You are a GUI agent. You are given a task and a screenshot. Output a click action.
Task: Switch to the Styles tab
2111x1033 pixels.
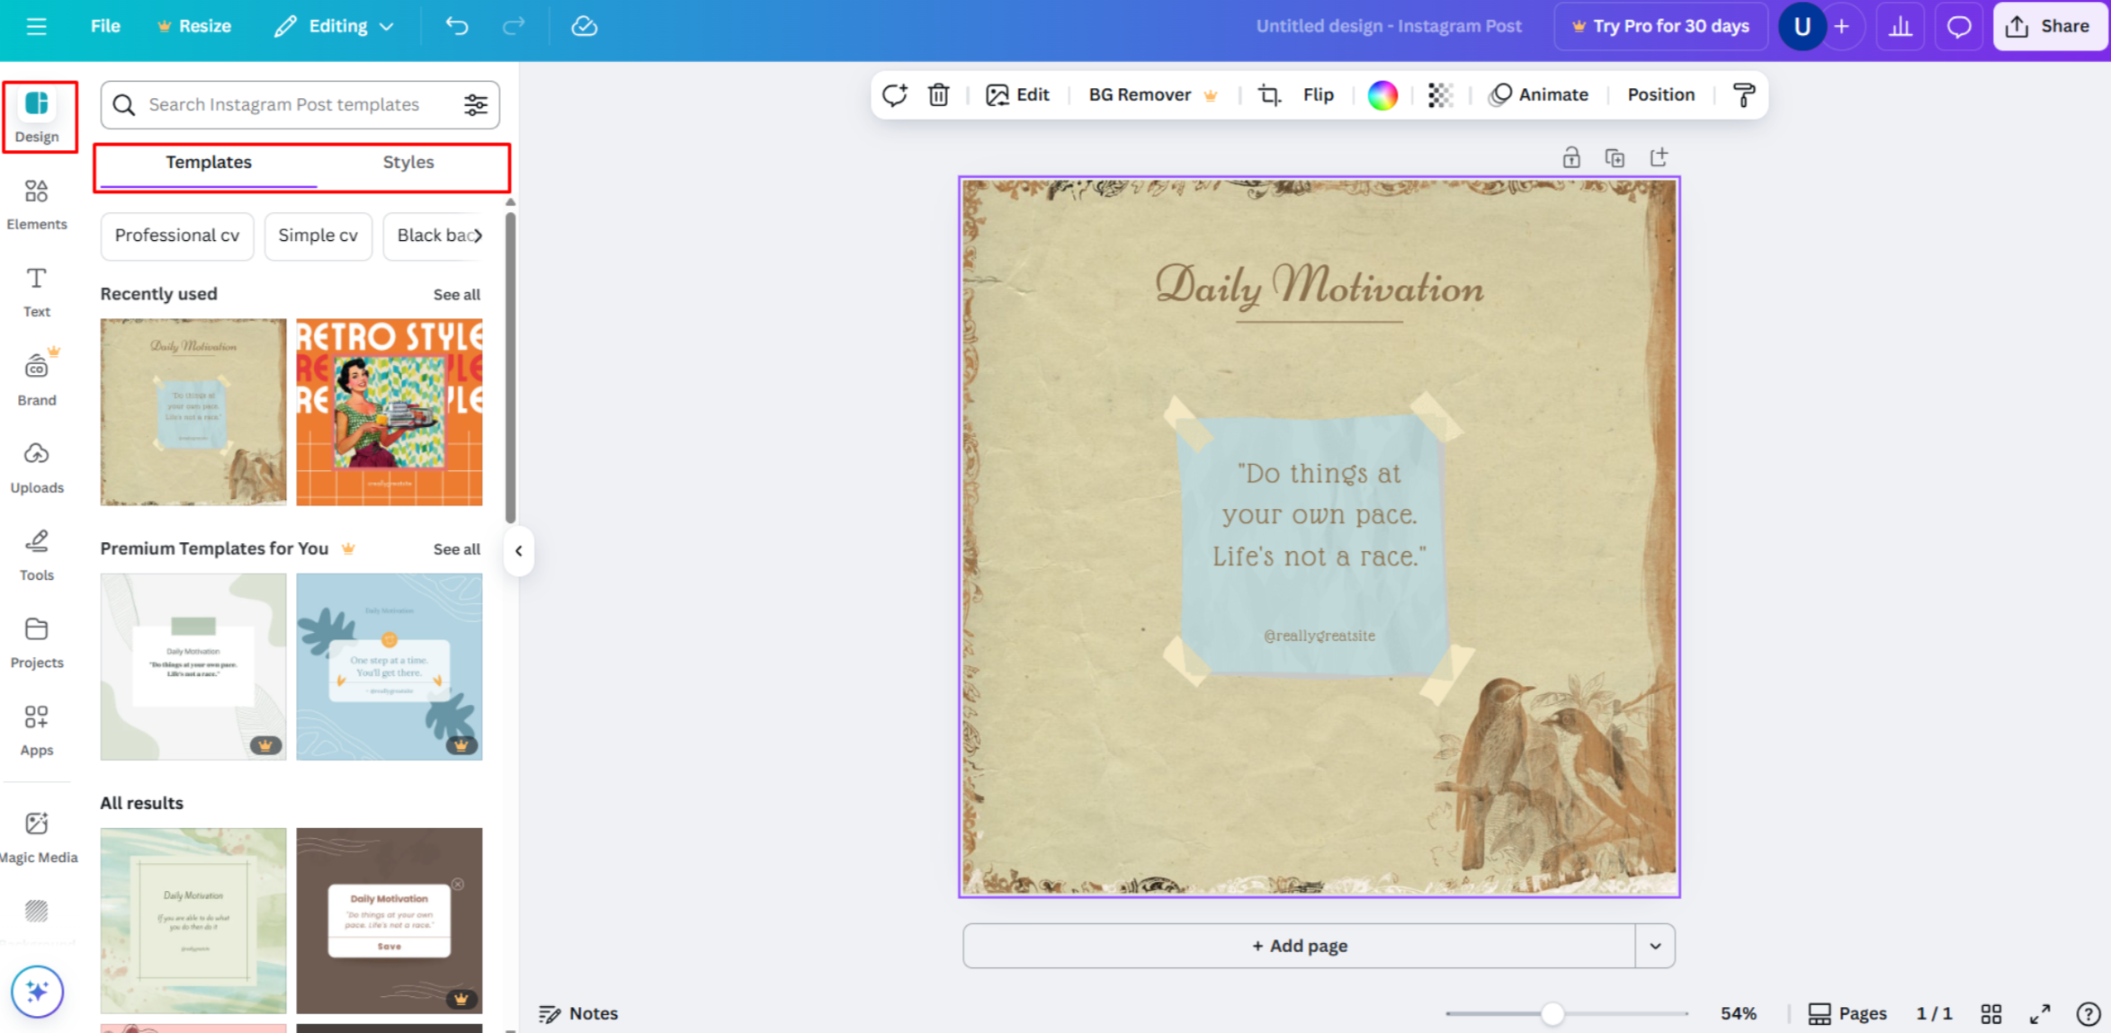(408, 163)
